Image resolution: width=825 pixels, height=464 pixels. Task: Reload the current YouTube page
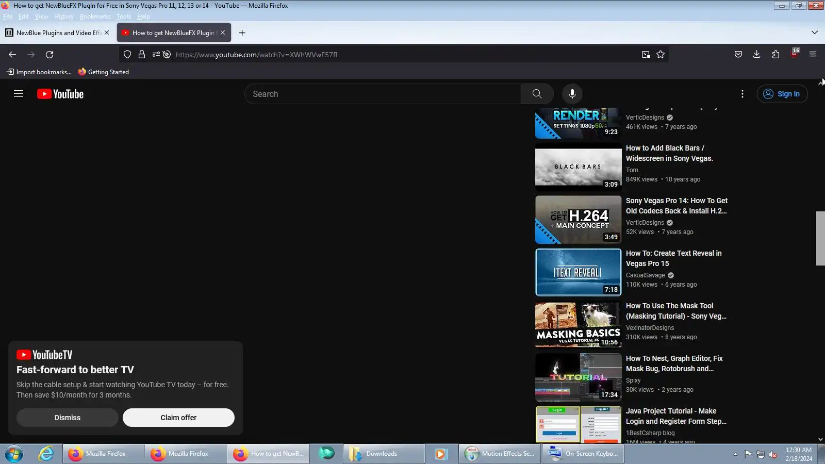(x=49, y=55)
